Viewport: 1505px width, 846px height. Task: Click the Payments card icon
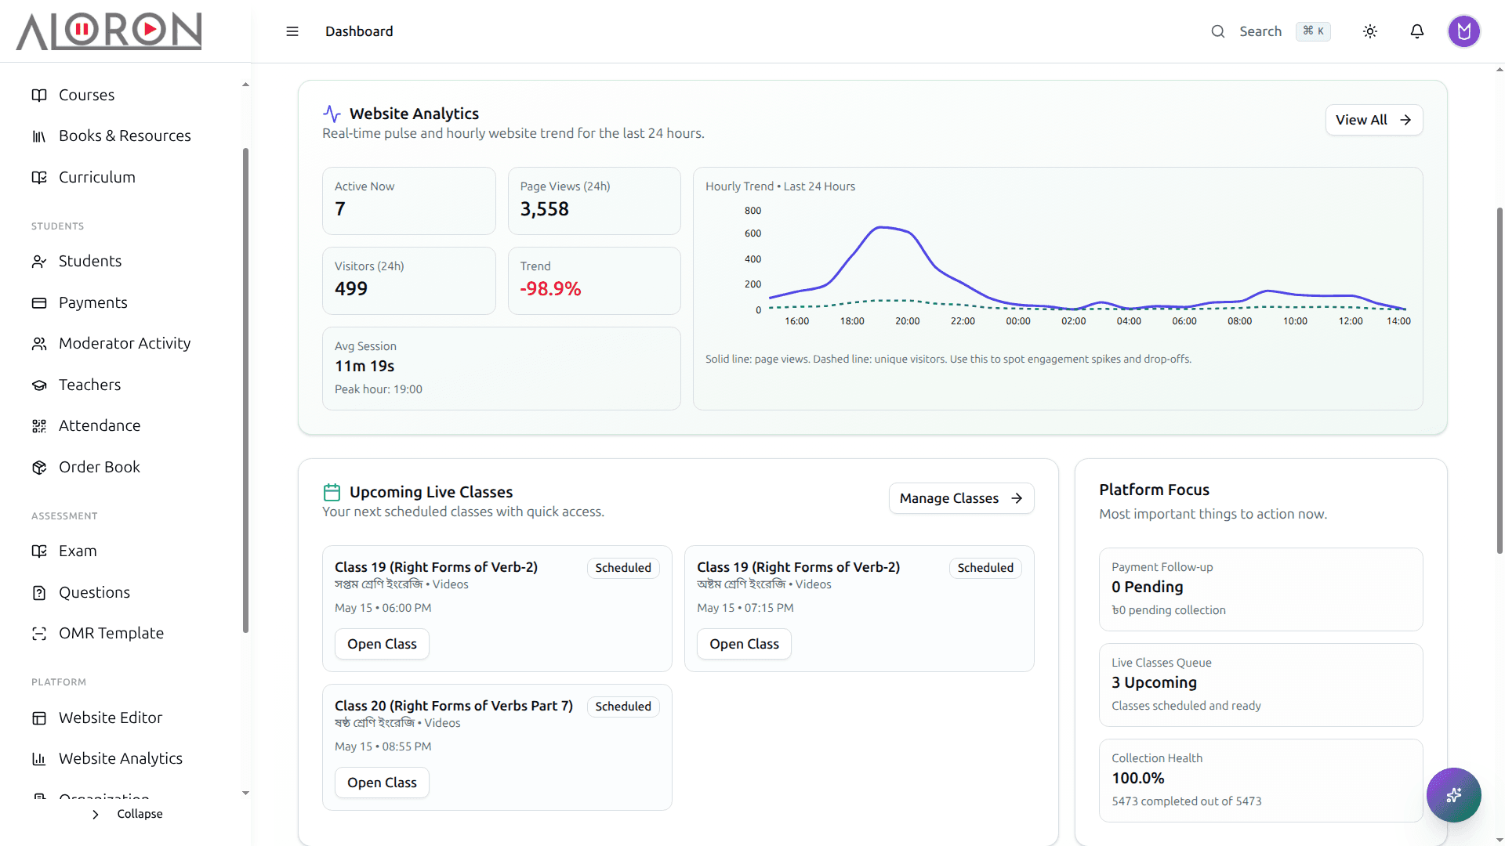coord(39,302)
